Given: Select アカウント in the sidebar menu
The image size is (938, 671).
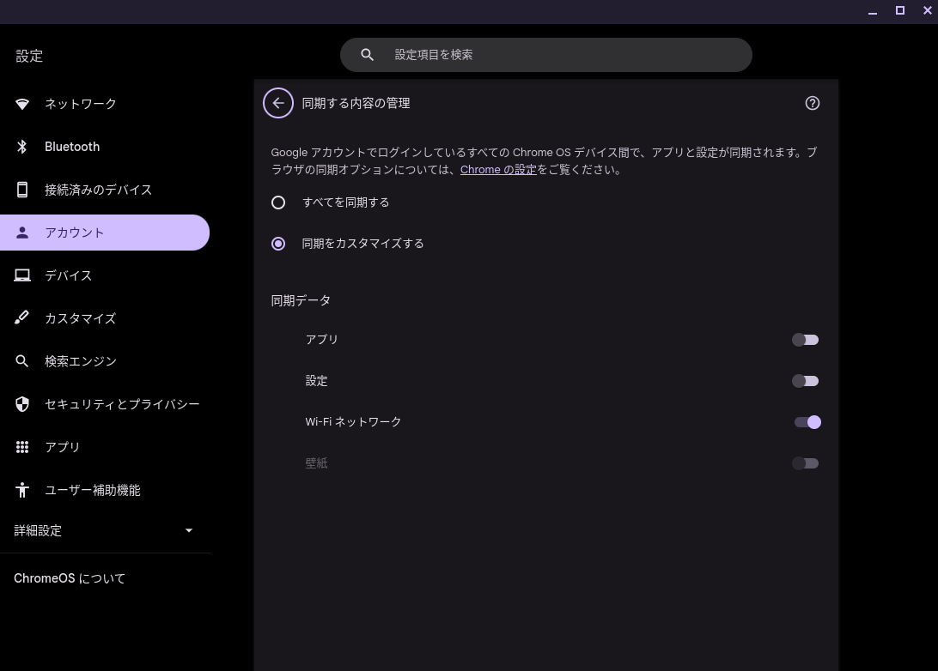Looking at the screenshot, I should tap(75, 233).
